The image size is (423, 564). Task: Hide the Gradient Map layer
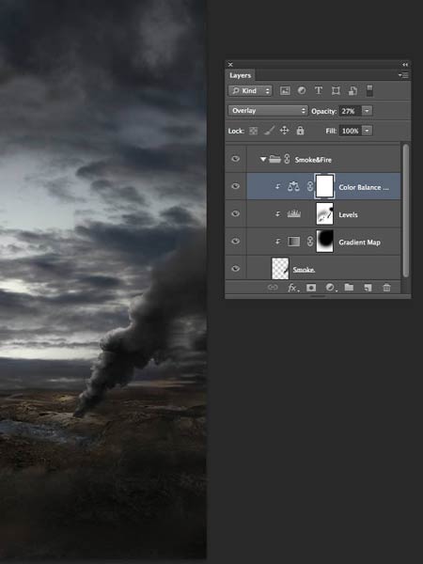[235, 241]
